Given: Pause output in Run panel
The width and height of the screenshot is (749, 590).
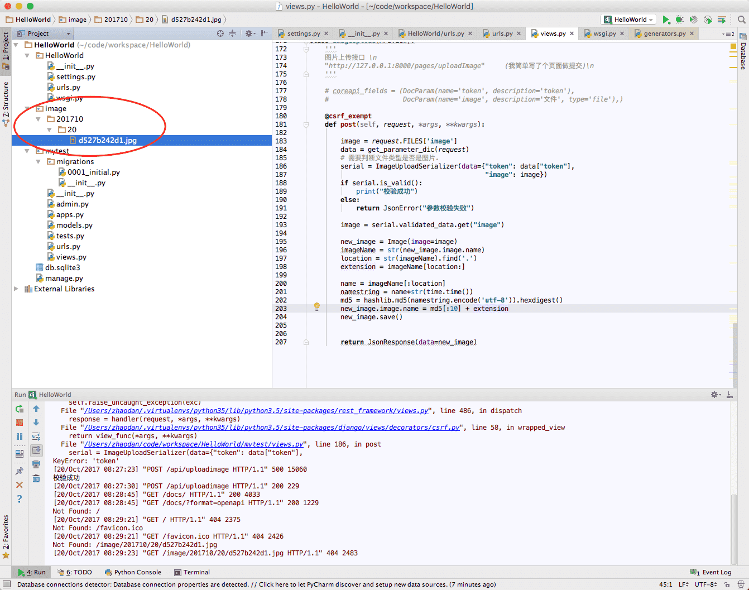Looking at the screenshot, I should point(20,436).
